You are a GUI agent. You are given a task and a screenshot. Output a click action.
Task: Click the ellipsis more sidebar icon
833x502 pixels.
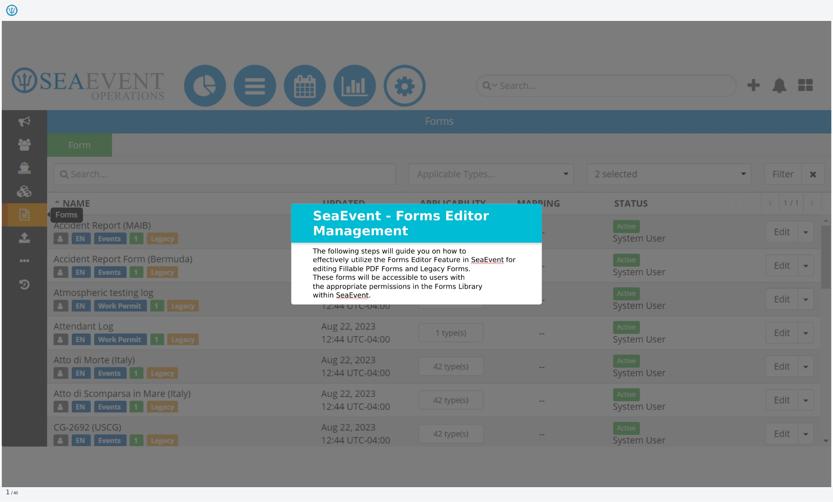pyautogui.click(x=24, y=261)
